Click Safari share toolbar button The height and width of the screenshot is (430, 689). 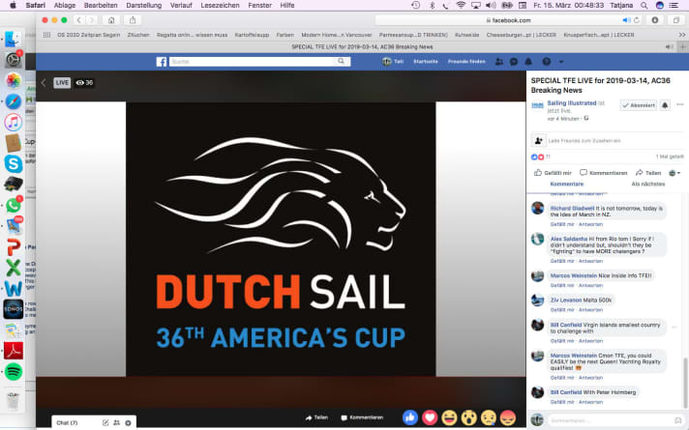tap(133, 20)
